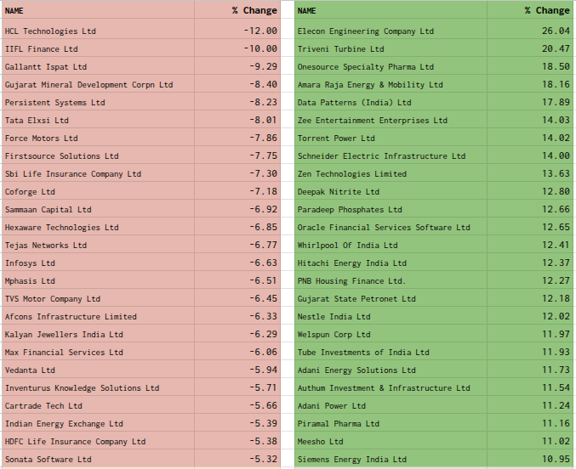Viewport: 576px width, 469px height.
Task: Select the HCL Technologies Ltd cell
Action: 98,31
